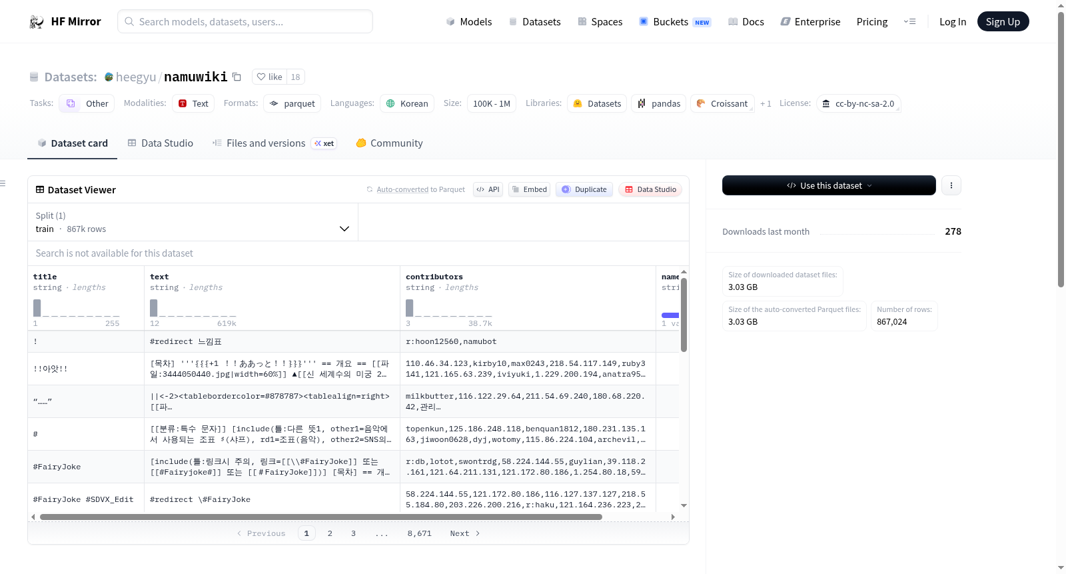Image resolution: width=1066 pixels, height=574 pixels.
Task: Select the Datasets library tag
Action: pos(597,103)
